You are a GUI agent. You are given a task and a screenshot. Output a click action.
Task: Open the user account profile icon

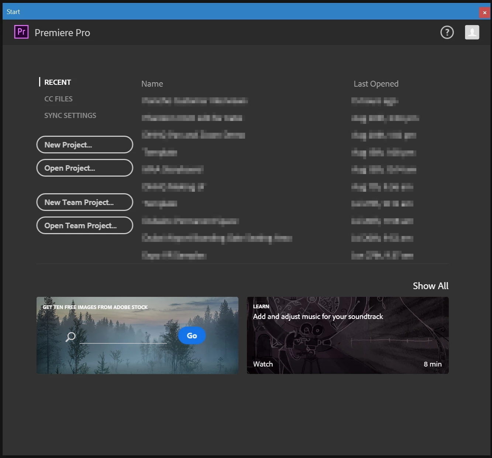[x=472, y=32]
